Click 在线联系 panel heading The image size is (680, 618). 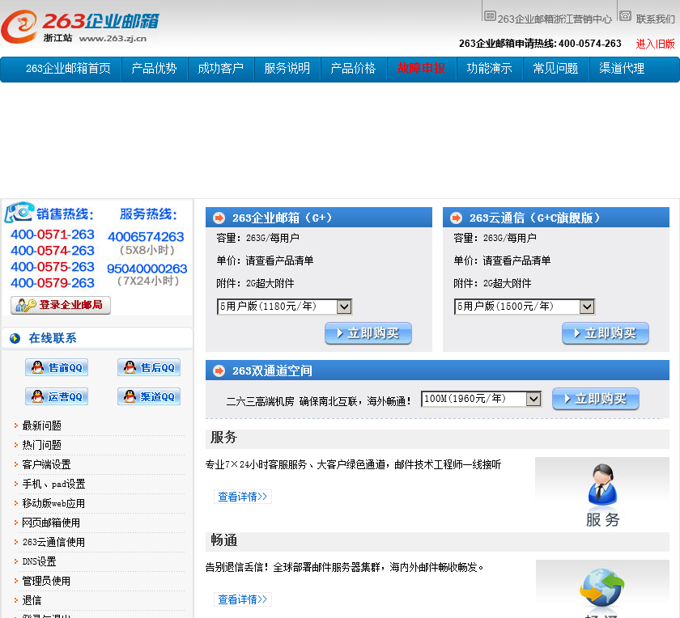(x=53, y=338)
